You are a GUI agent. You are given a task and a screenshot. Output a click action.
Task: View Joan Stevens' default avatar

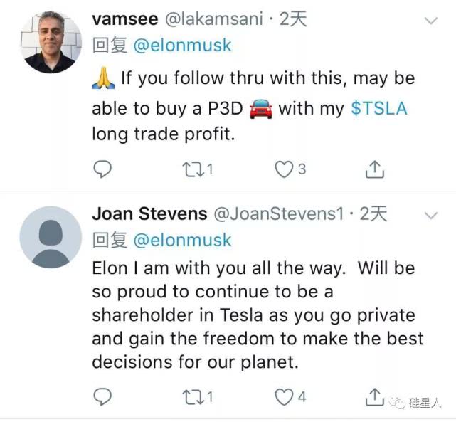tap(50, 237)
